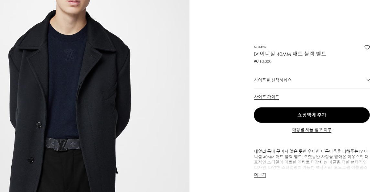Open the 사이즈를 선택하세요 size dropdown
This screenshot has width=388, height=192.
pyautogui.click(x=312, y=80)
